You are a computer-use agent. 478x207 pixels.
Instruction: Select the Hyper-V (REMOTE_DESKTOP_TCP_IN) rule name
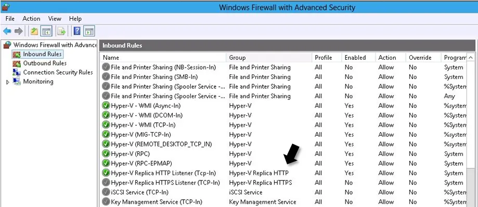pos(161,144)
